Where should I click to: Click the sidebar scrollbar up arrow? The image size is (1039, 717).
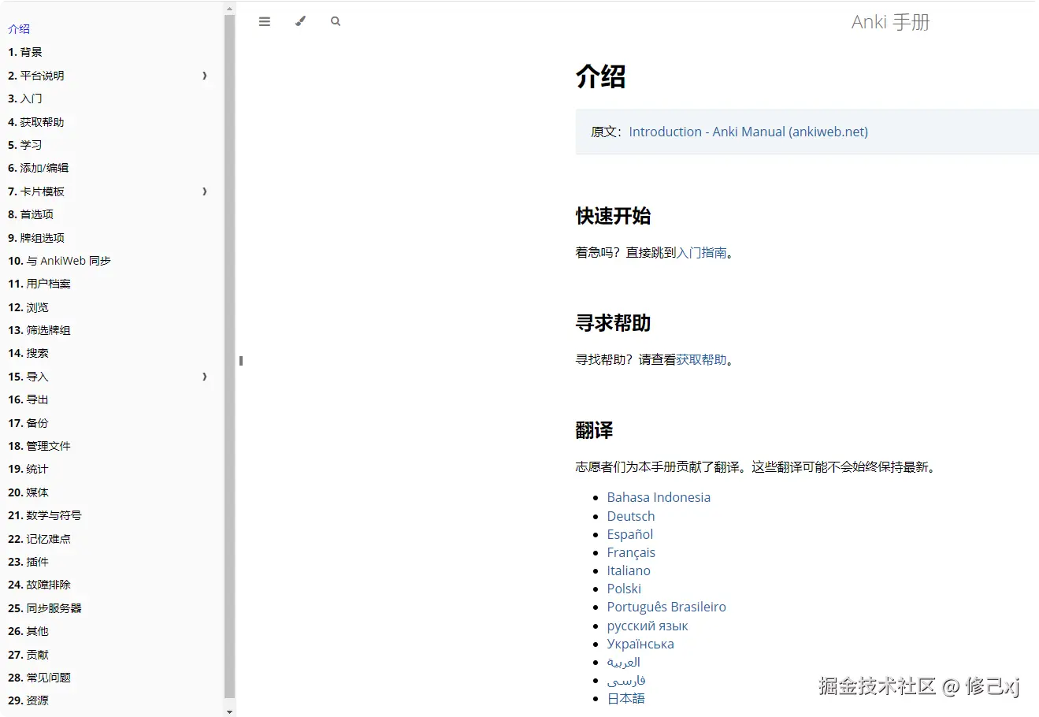[230, 9]
